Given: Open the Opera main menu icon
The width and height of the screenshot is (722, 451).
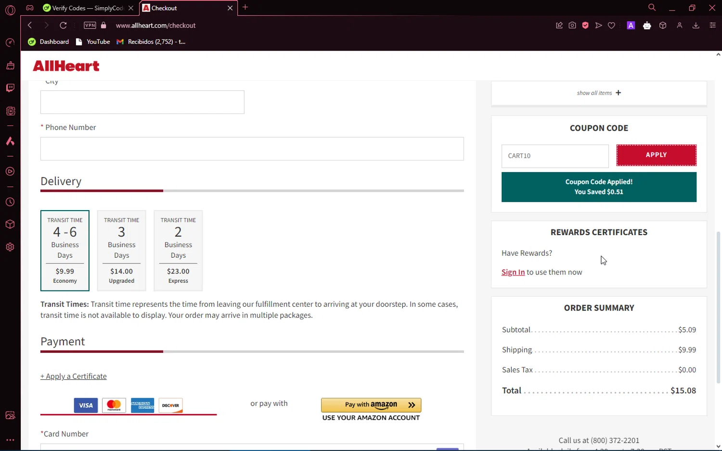Looking at the screenshot, I should (x=10, y=10).
